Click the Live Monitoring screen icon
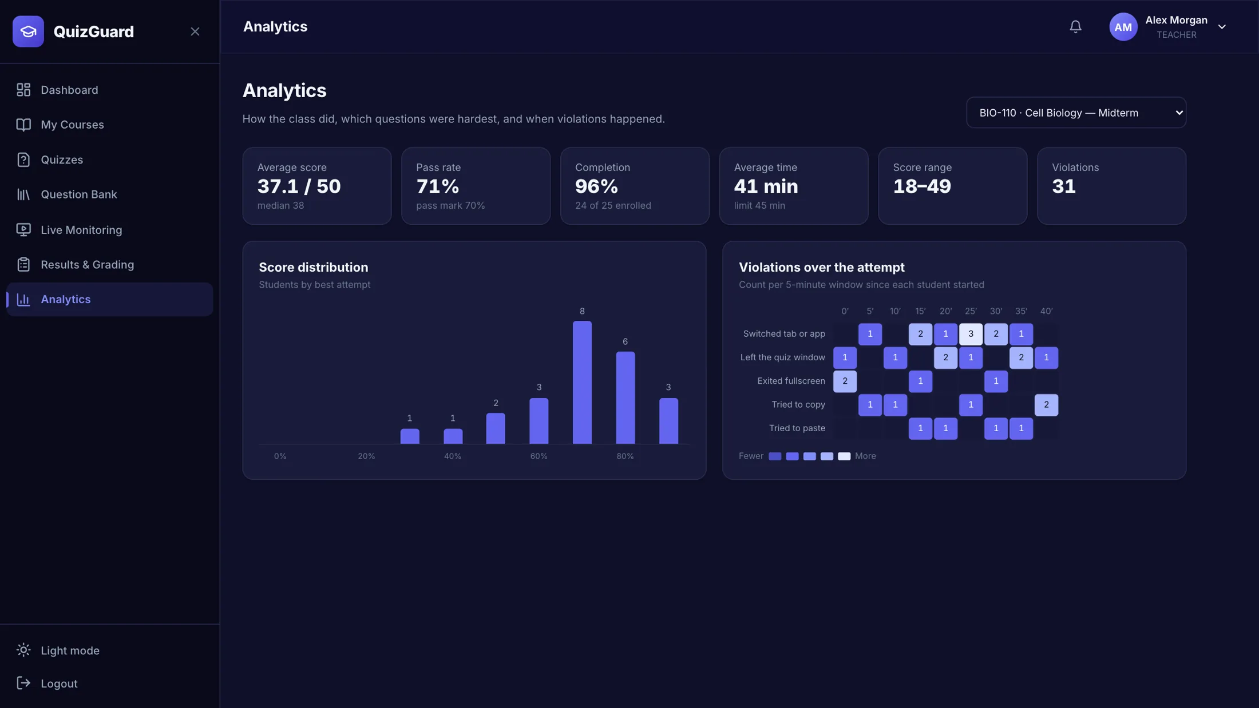1259x708 pixels. (x=23, y=230)
